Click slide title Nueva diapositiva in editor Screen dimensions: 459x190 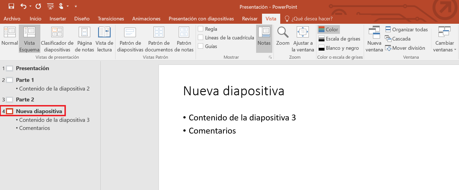[x=234, y=91]
